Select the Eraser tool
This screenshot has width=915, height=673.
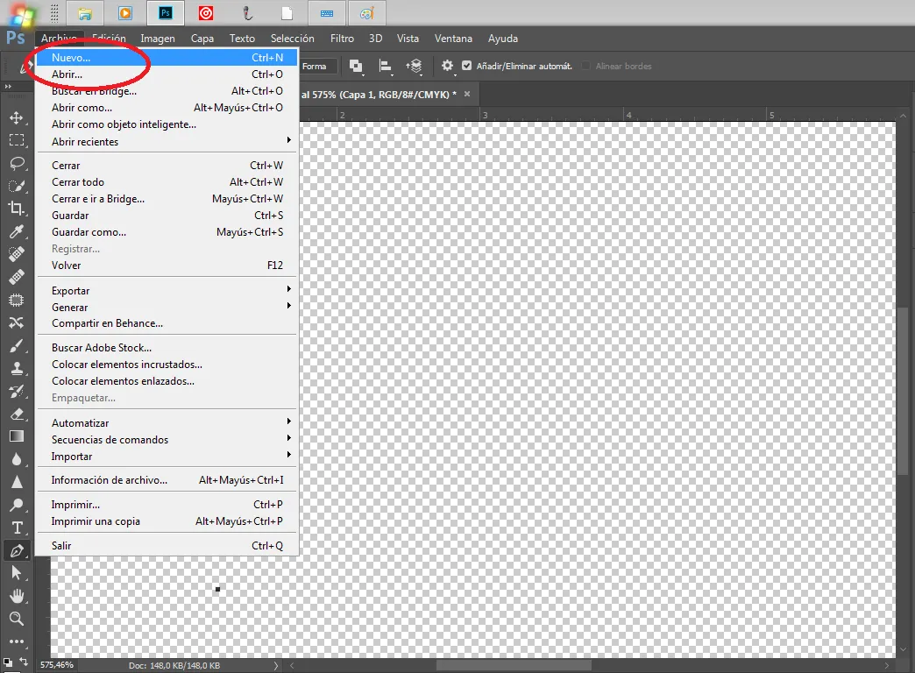[17, 414]
